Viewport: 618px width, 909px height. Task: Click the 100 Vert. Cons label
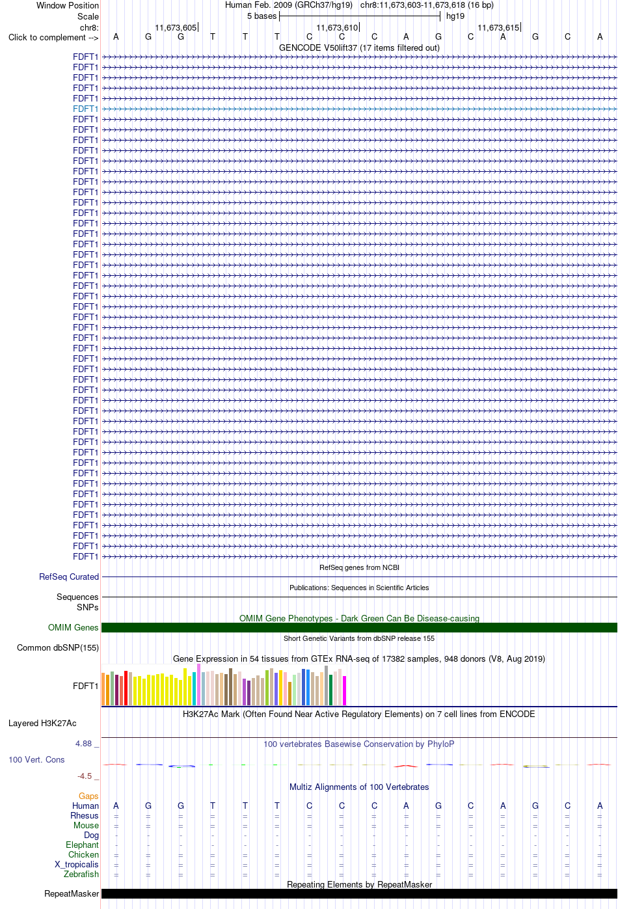(x=36, y=759)
